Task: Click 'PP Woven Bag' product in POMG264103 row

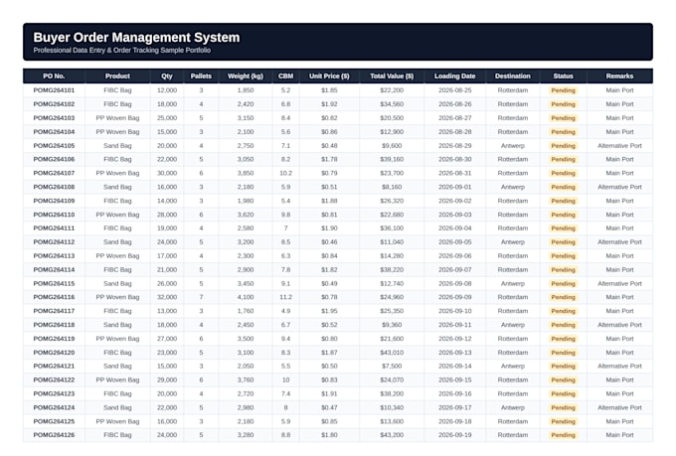Action: point(117,117)
